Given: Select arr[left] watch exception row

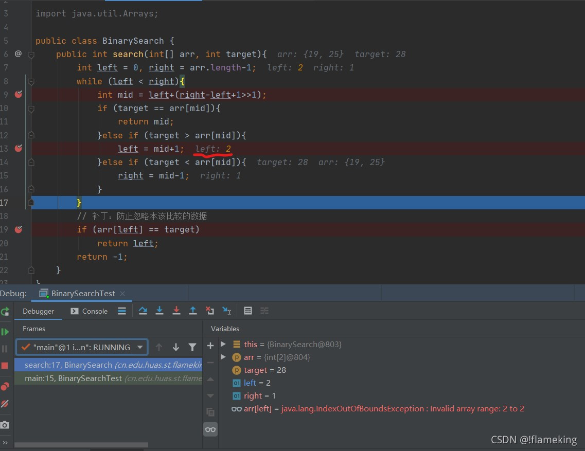Looking at the screenshot, I should [378, 408].
